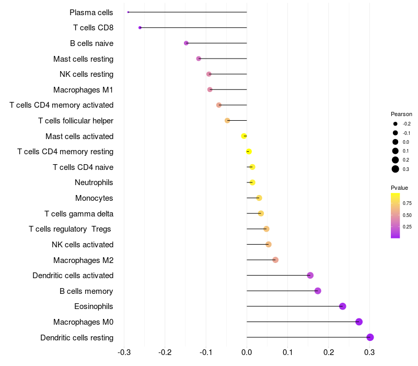Select the Macrophages M0 data point

point(359,322)
